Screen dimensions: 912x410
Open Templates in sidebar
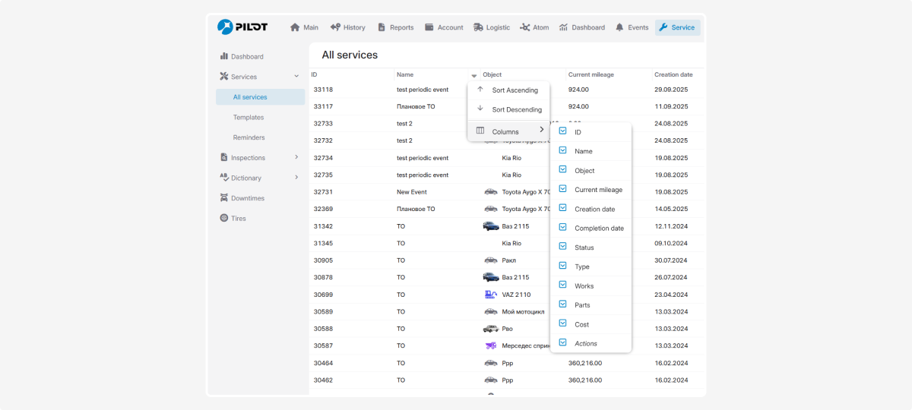coord(249,118)
